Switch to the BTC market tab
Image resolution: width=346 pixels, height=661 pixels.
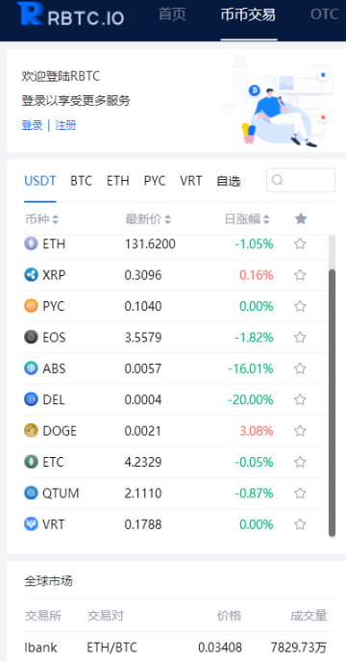point(82,181)
